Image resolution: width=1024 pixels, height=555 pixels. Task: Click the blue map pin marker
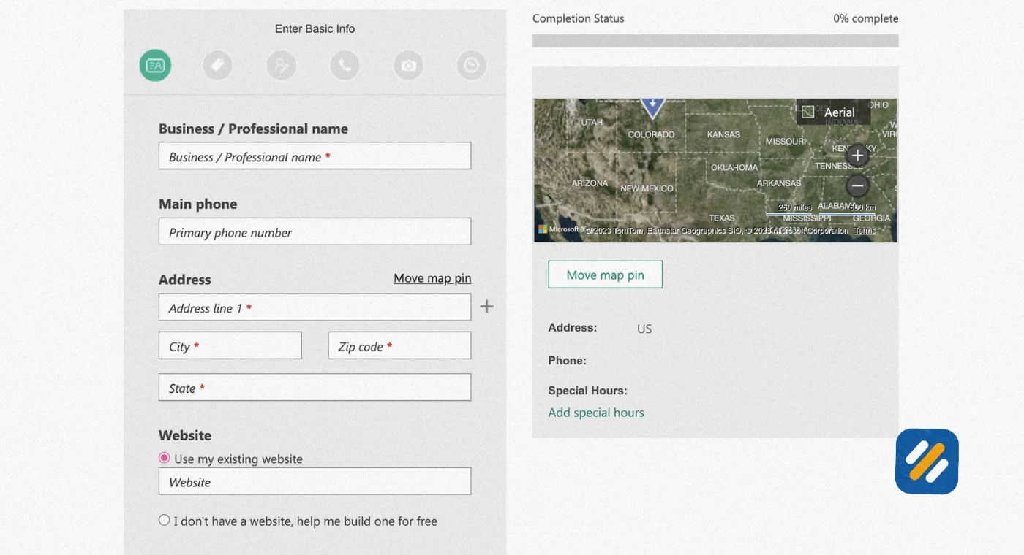[x=652, y=108]
